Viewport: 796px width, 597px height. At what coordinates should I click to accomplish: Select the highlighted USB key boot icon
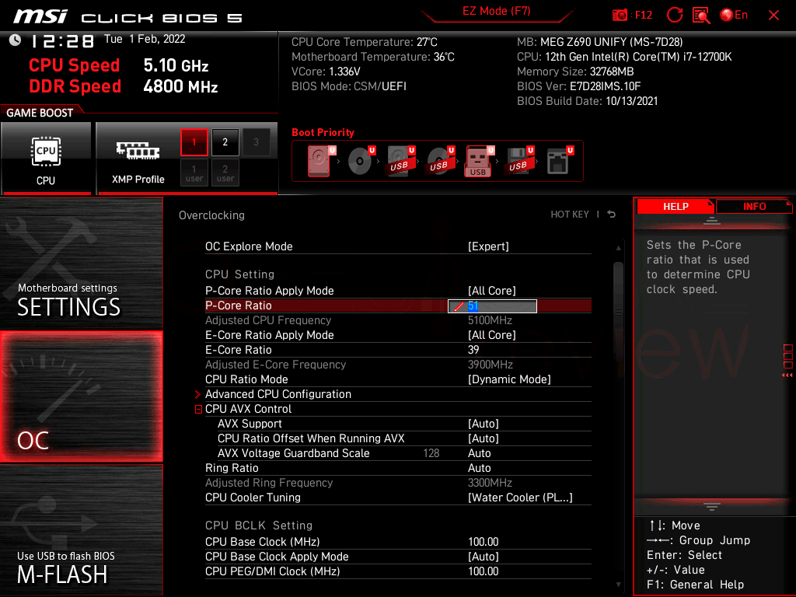click(479, 161)
